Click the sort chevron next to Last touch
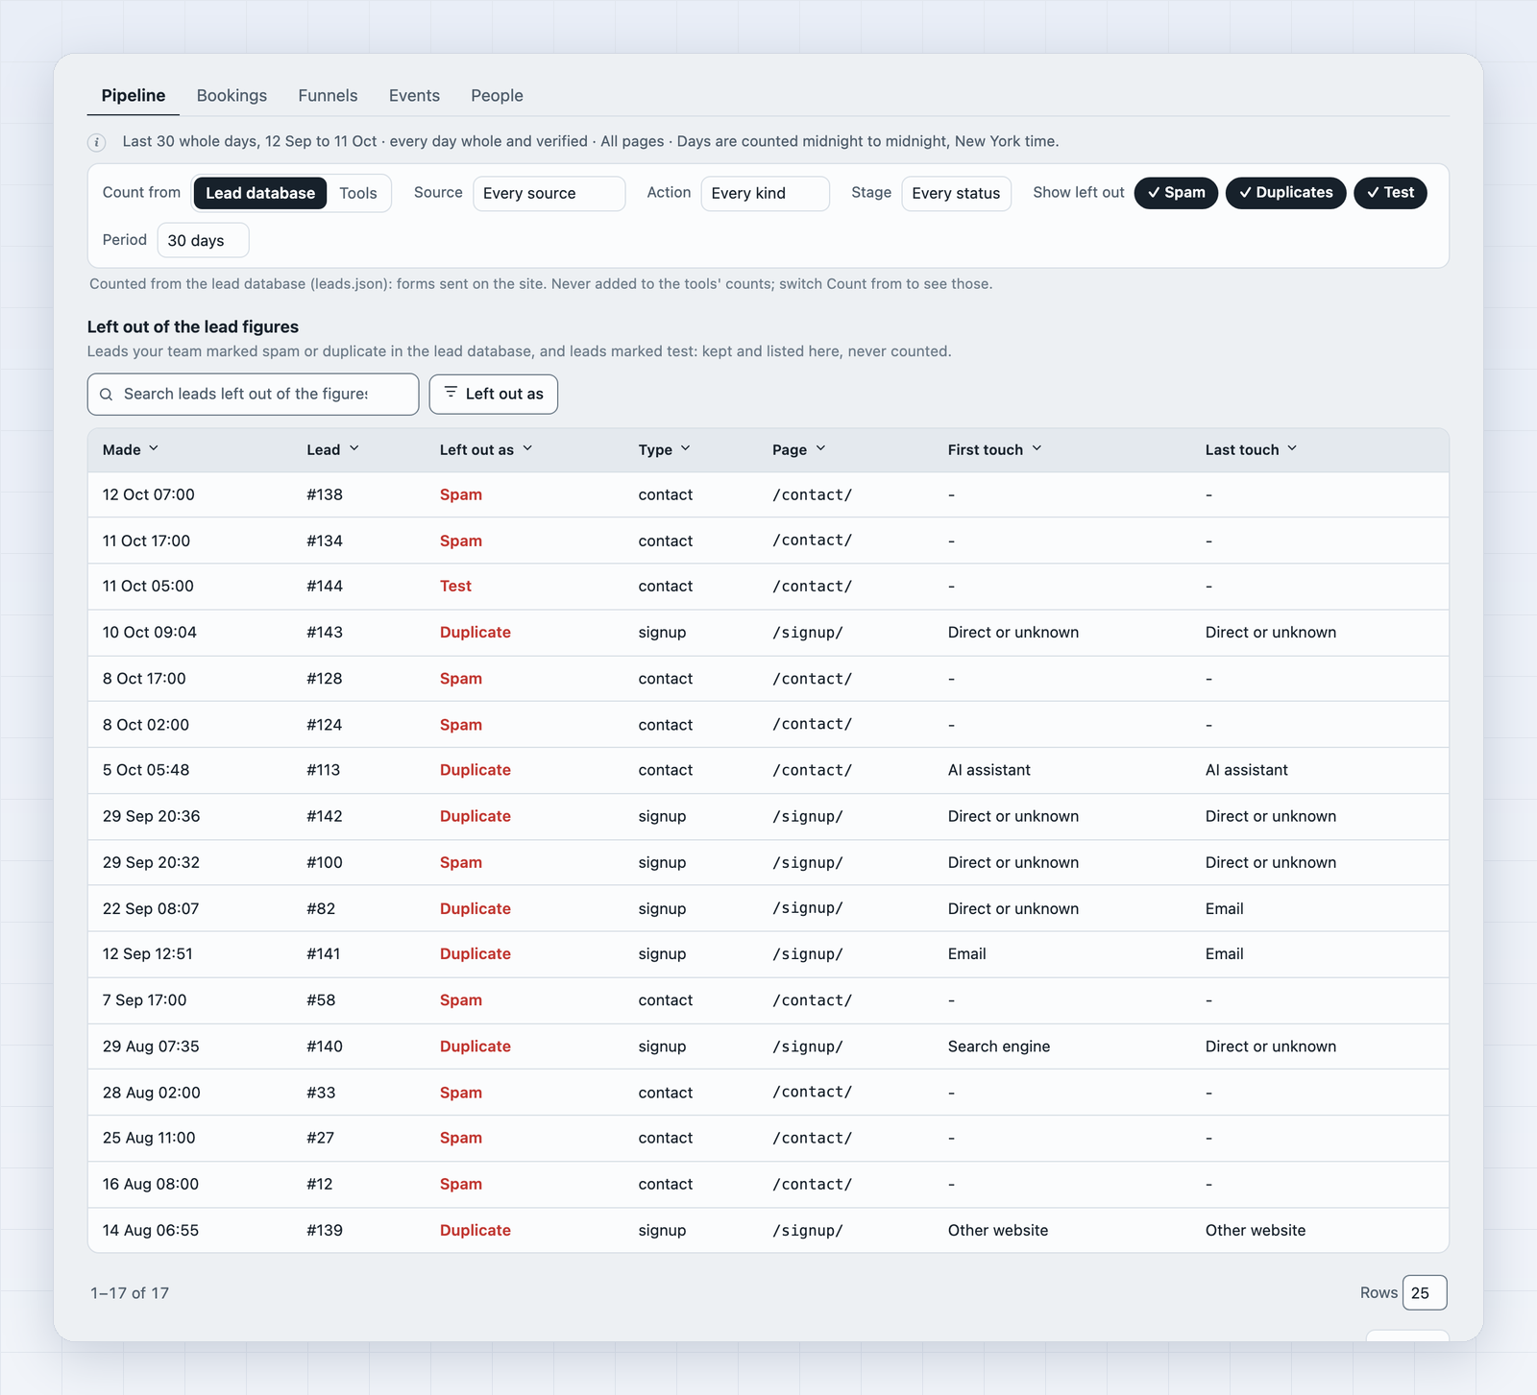 [x=1292, y=449]
